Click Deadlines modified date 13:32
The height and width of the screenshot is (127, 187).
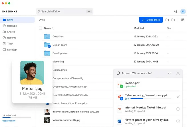click(146, 37)
